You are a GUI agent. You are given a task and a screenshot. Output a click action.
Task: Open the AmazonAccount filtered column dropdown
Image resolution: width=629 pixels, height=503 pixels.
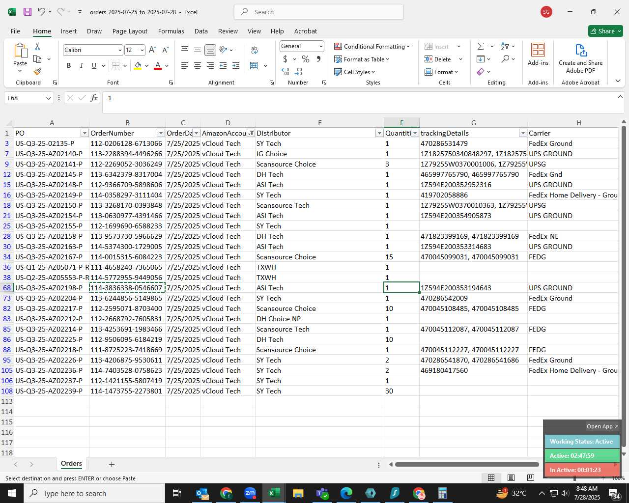[251, 133]
